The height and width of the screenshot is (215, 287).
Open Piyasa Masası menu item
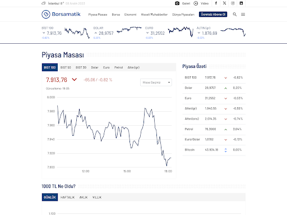coord(98,15)
